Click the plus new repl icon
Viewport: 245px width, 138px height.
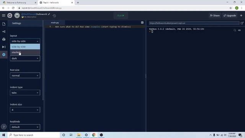241,15
